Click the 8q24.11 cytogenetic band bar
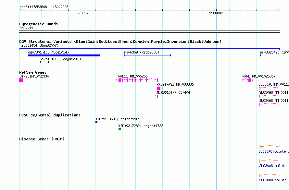 tap(149, 31)
